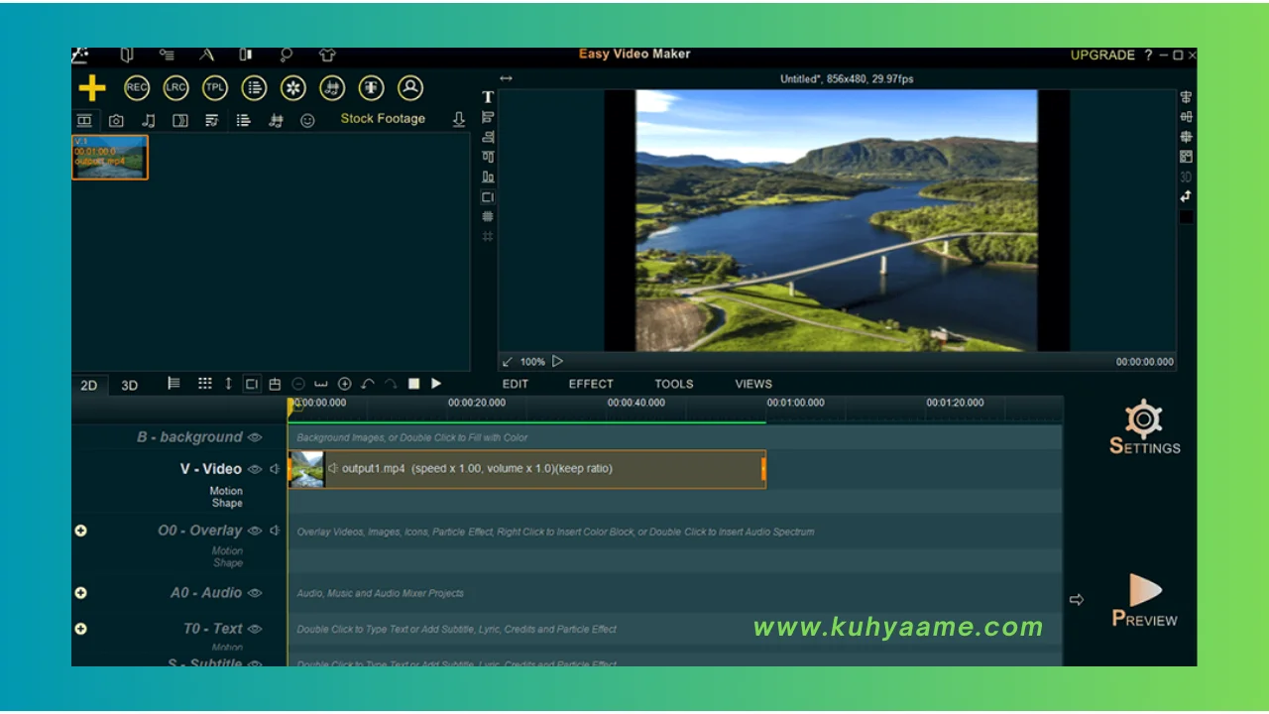Select the music notes audio tab in the library

tap(149, 120)
